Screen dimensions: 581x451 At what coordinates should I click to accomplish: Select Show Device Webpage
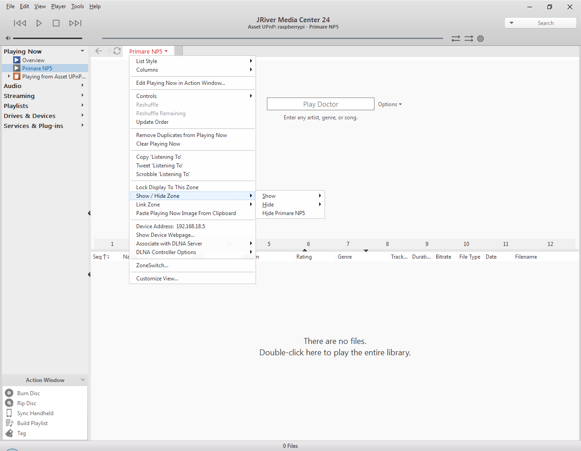[x=192, y=235]
